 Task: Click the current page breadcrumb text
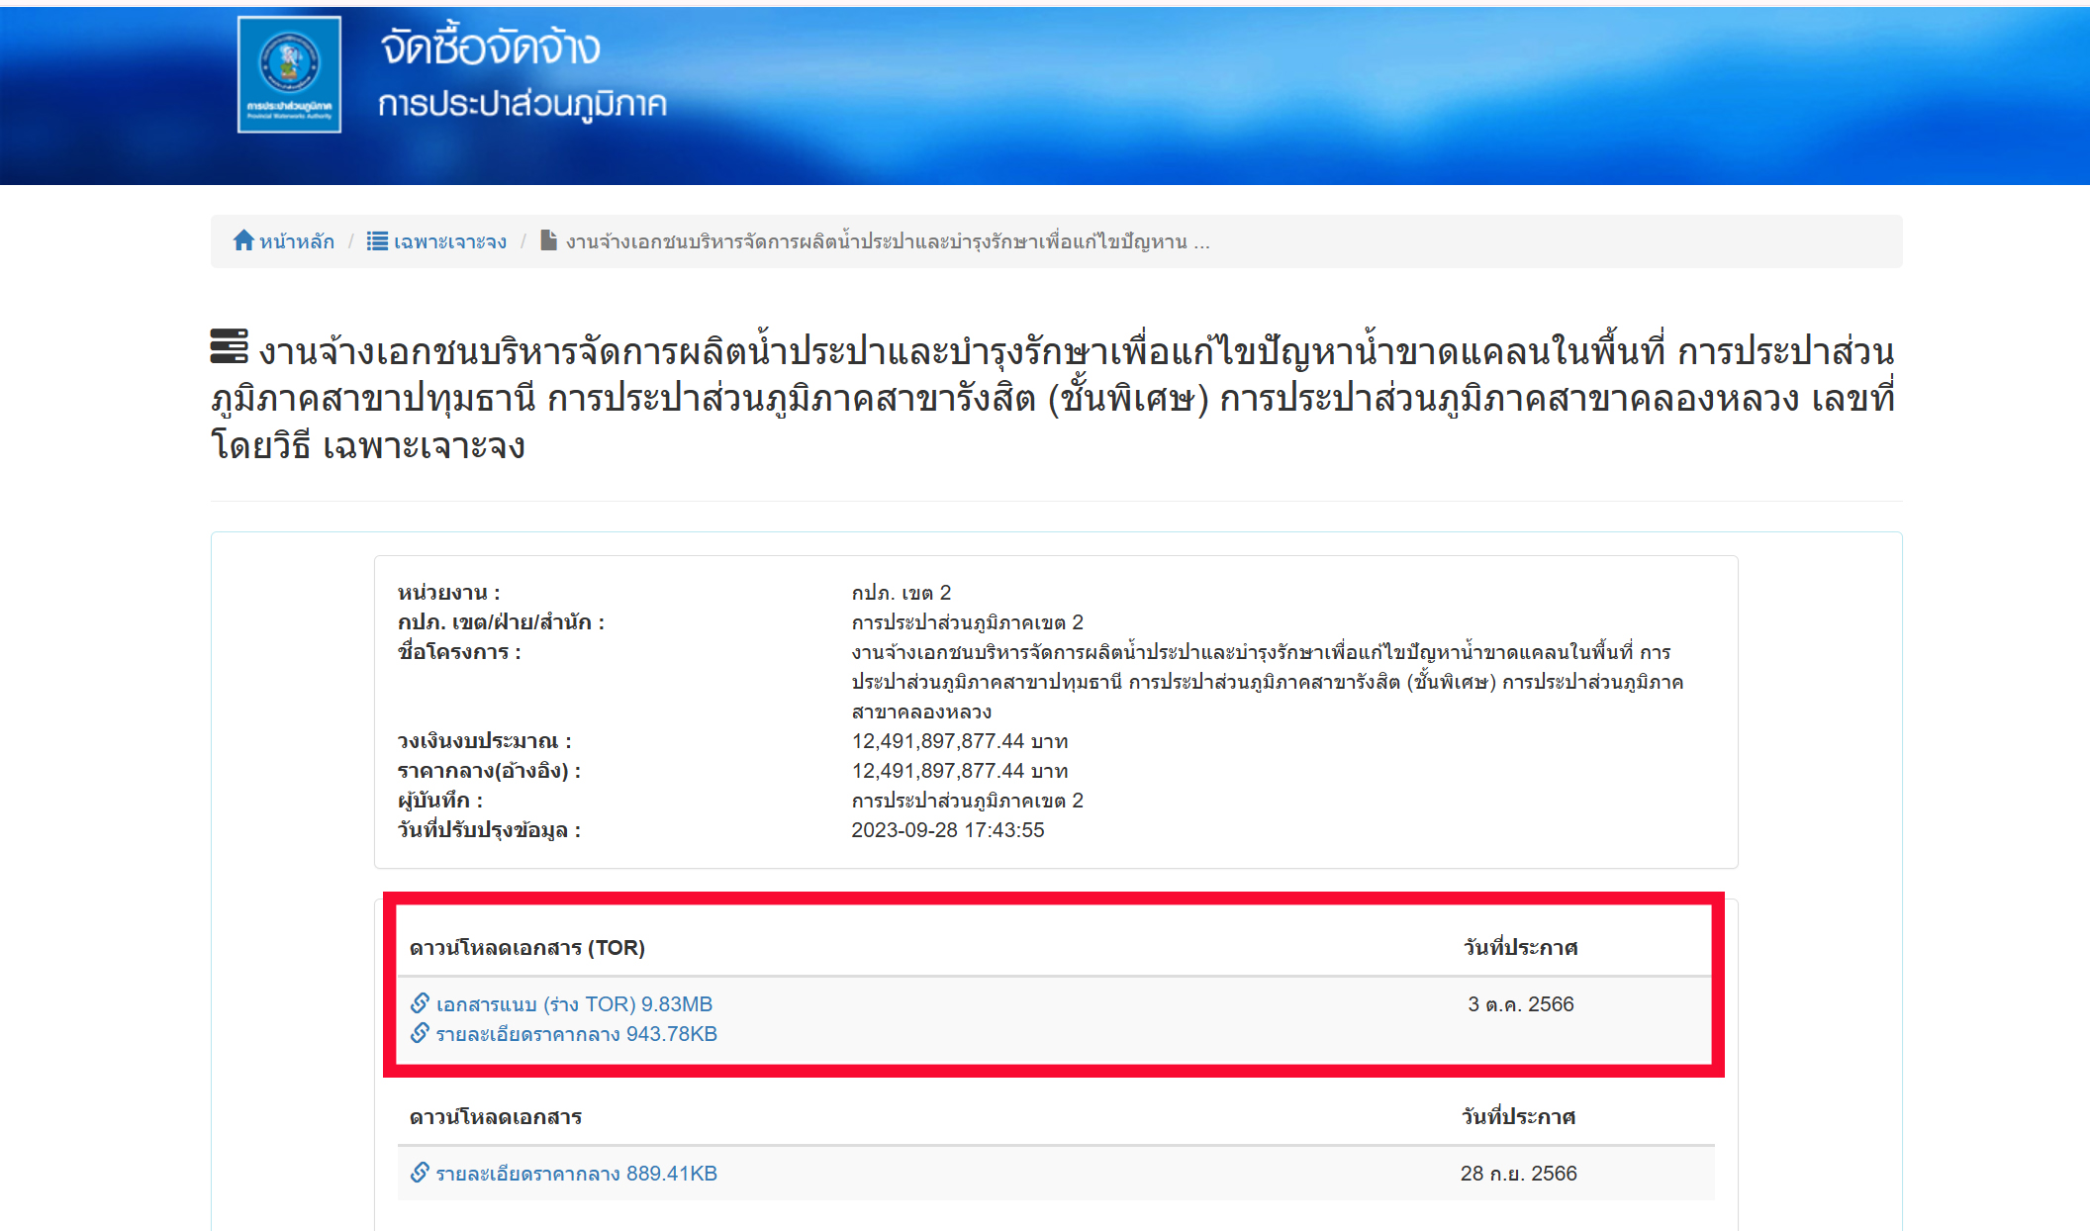click(887, 241)
